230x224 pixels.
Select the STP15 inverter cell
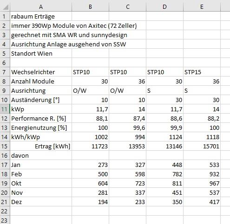(202, 72)
